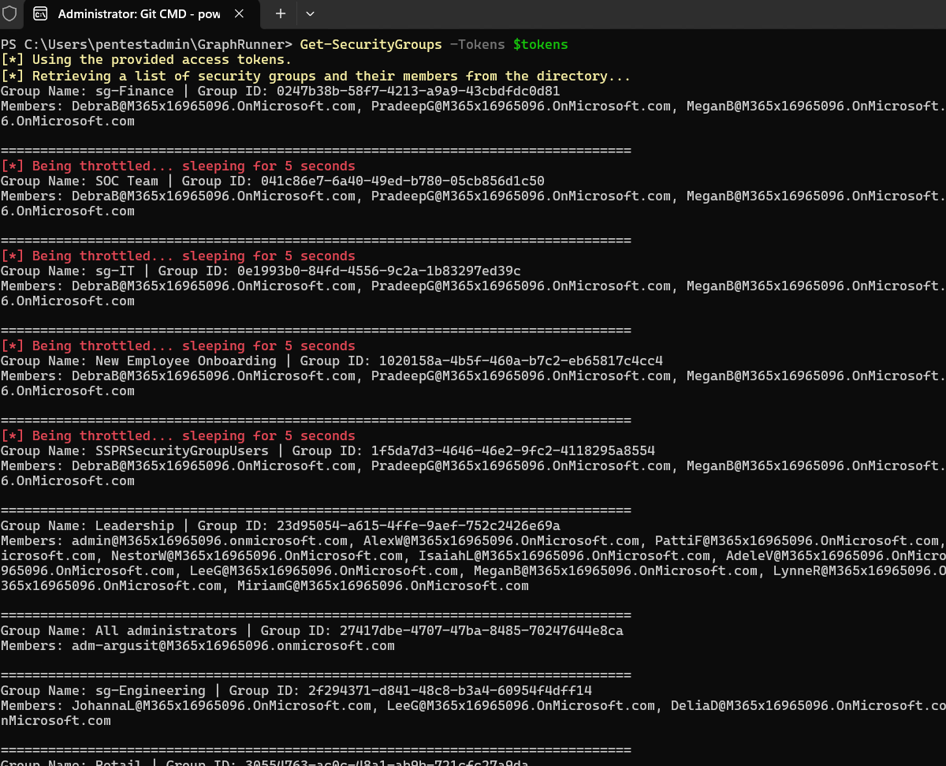Click the Git CMD terminal tab icon
946x766 pixels.
click(40, 13)
